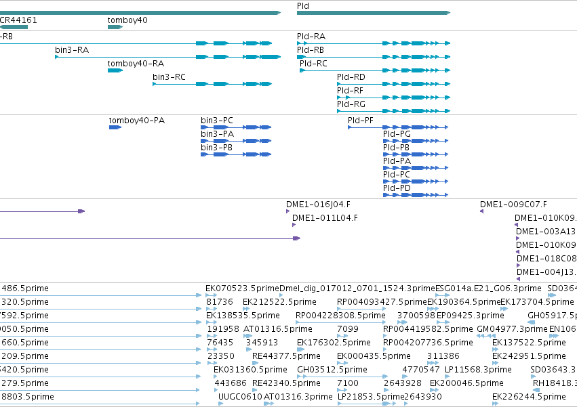
Task: Select the EK212522.5prime EST label
Action: click(x=279, y=302)
